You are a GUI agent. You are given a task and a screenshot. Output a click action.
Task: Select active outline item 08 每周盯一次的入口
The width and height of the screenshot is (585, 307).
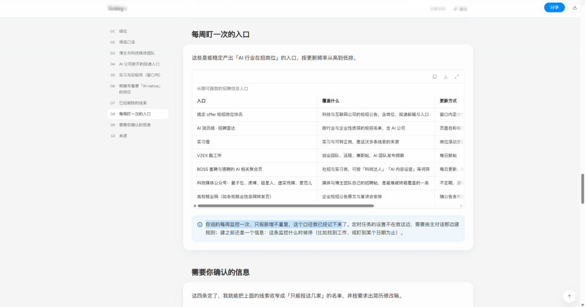[138, 114]
